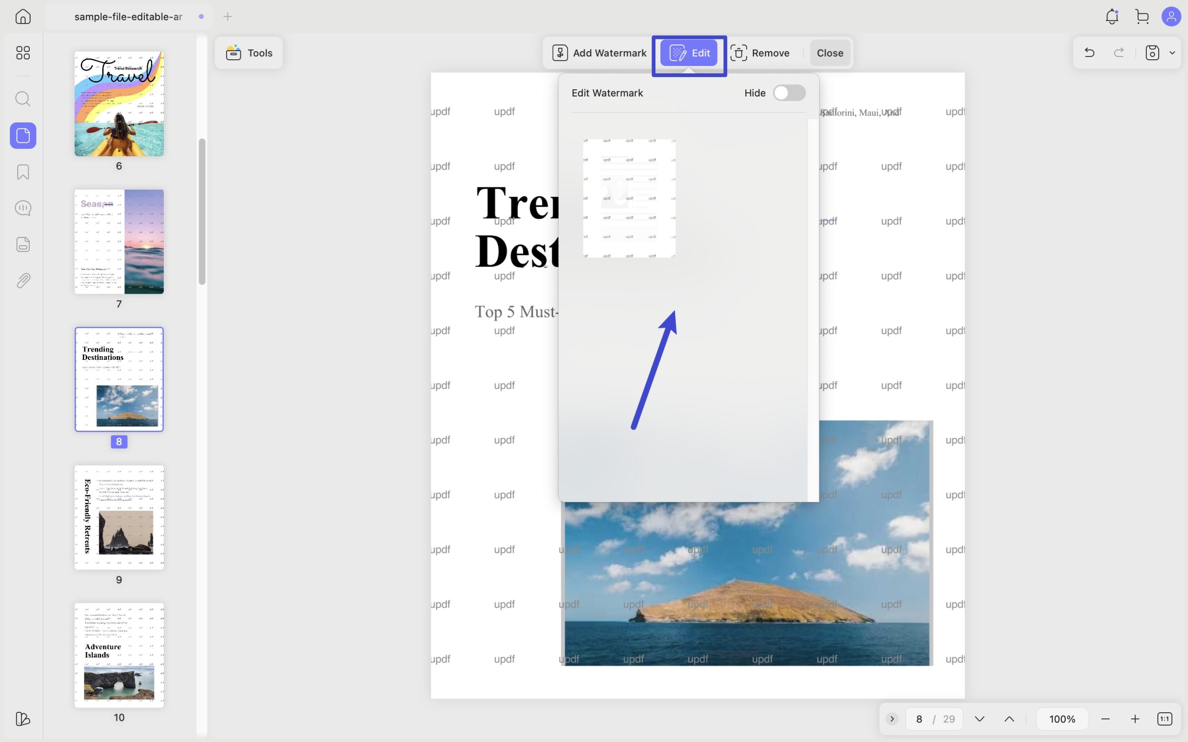Viewport: 1188px width, 742px height.
Task: Add a new tab with plus
Action: (x=227, y=16)
